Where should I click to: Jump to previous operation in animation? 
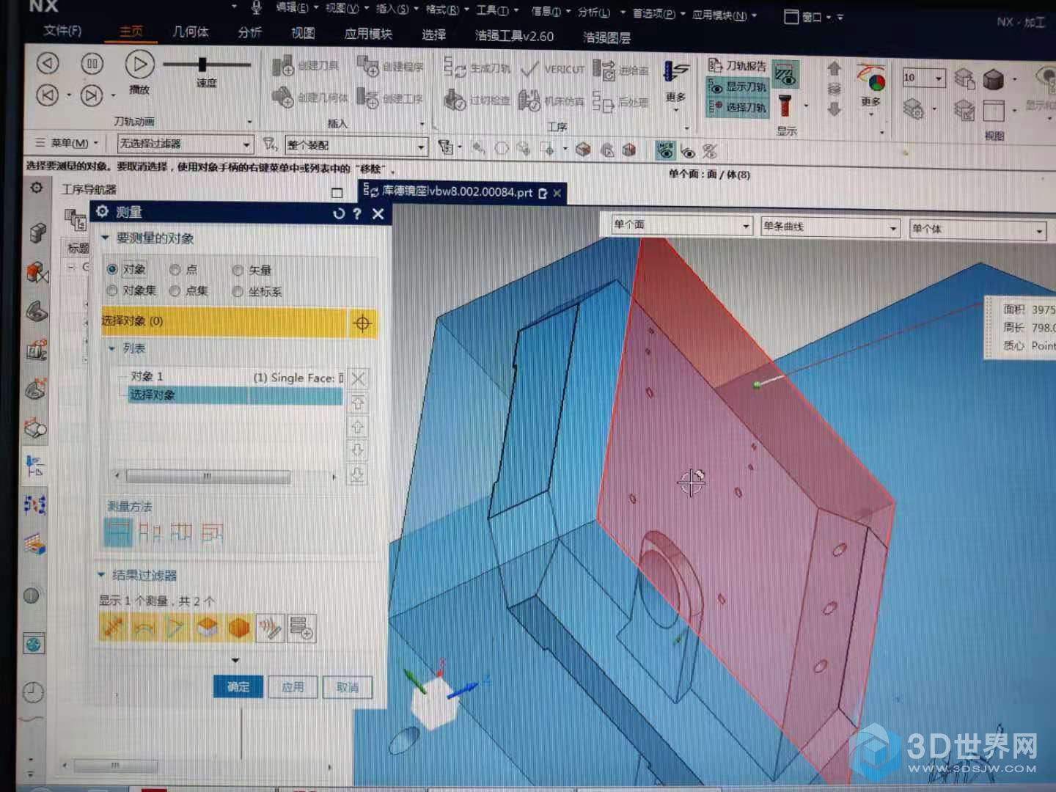pyautogui.click(x=48, y=95)
